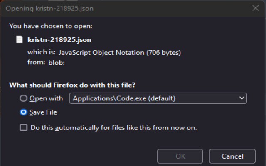The height and width of the screenshot is (166, 266).
Task: Click the JSON file document icon
Action: 19,40
